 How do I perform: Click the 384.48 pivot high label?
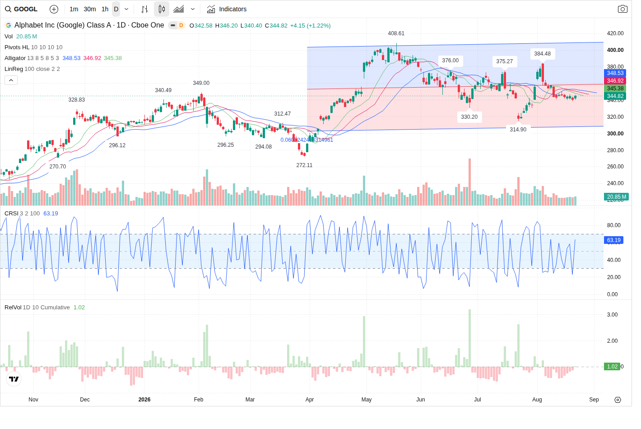pyautogui.click(x=543, y=54)
